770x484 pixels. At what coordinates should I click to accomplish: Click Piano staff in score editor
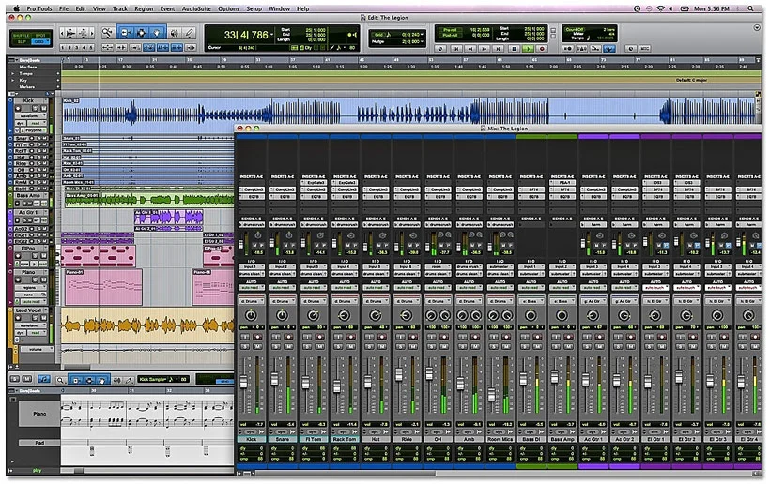pyautogui.click(x=147, y=415)
